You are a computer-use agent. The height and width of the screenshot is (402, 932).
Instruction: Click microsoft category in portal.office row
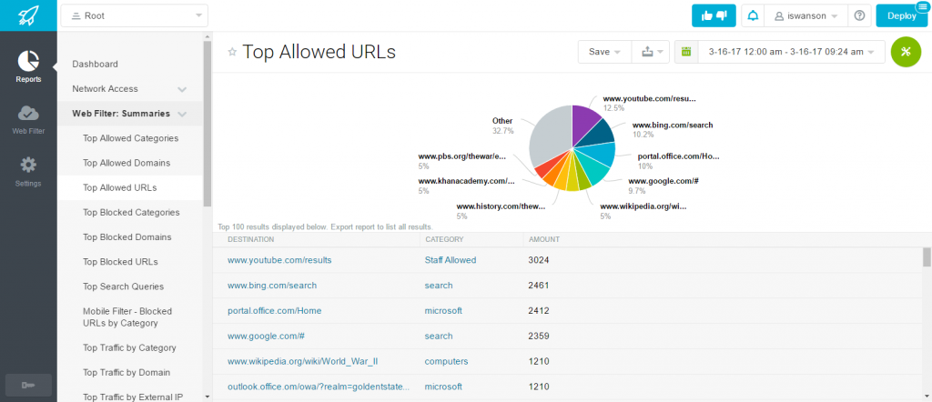click(x=443, y=310)
